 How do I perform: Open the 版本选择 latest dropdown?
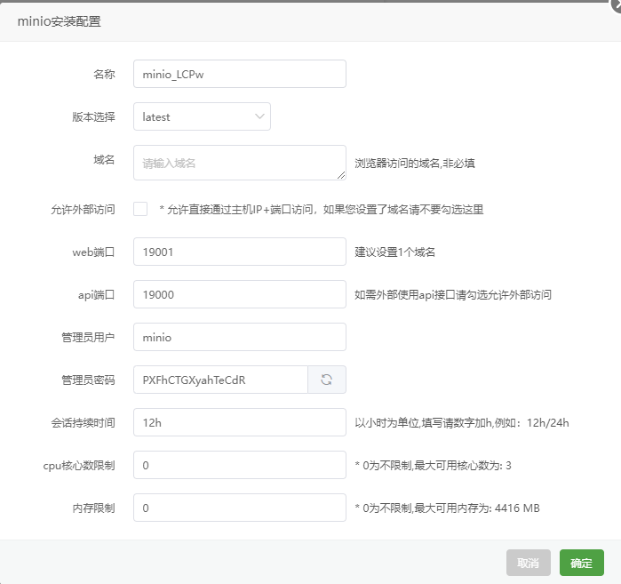point(202,116)
